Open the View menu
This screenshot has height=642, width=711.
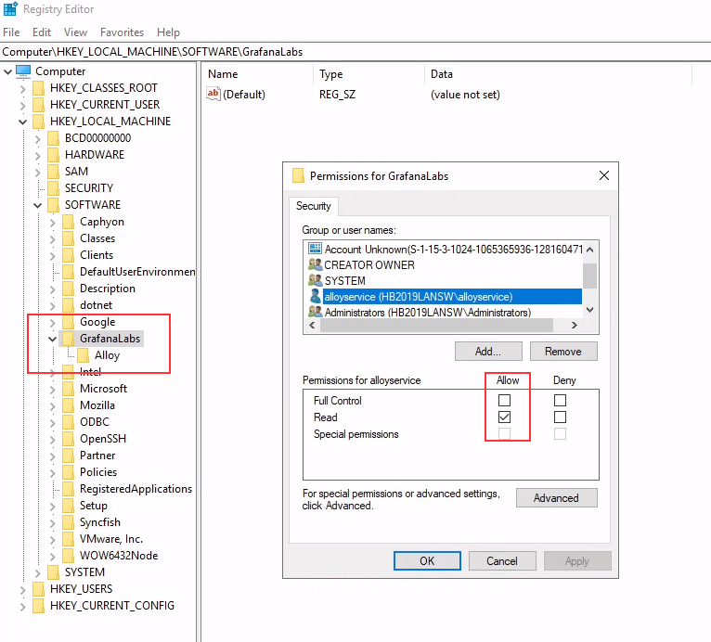pos(75,32)
